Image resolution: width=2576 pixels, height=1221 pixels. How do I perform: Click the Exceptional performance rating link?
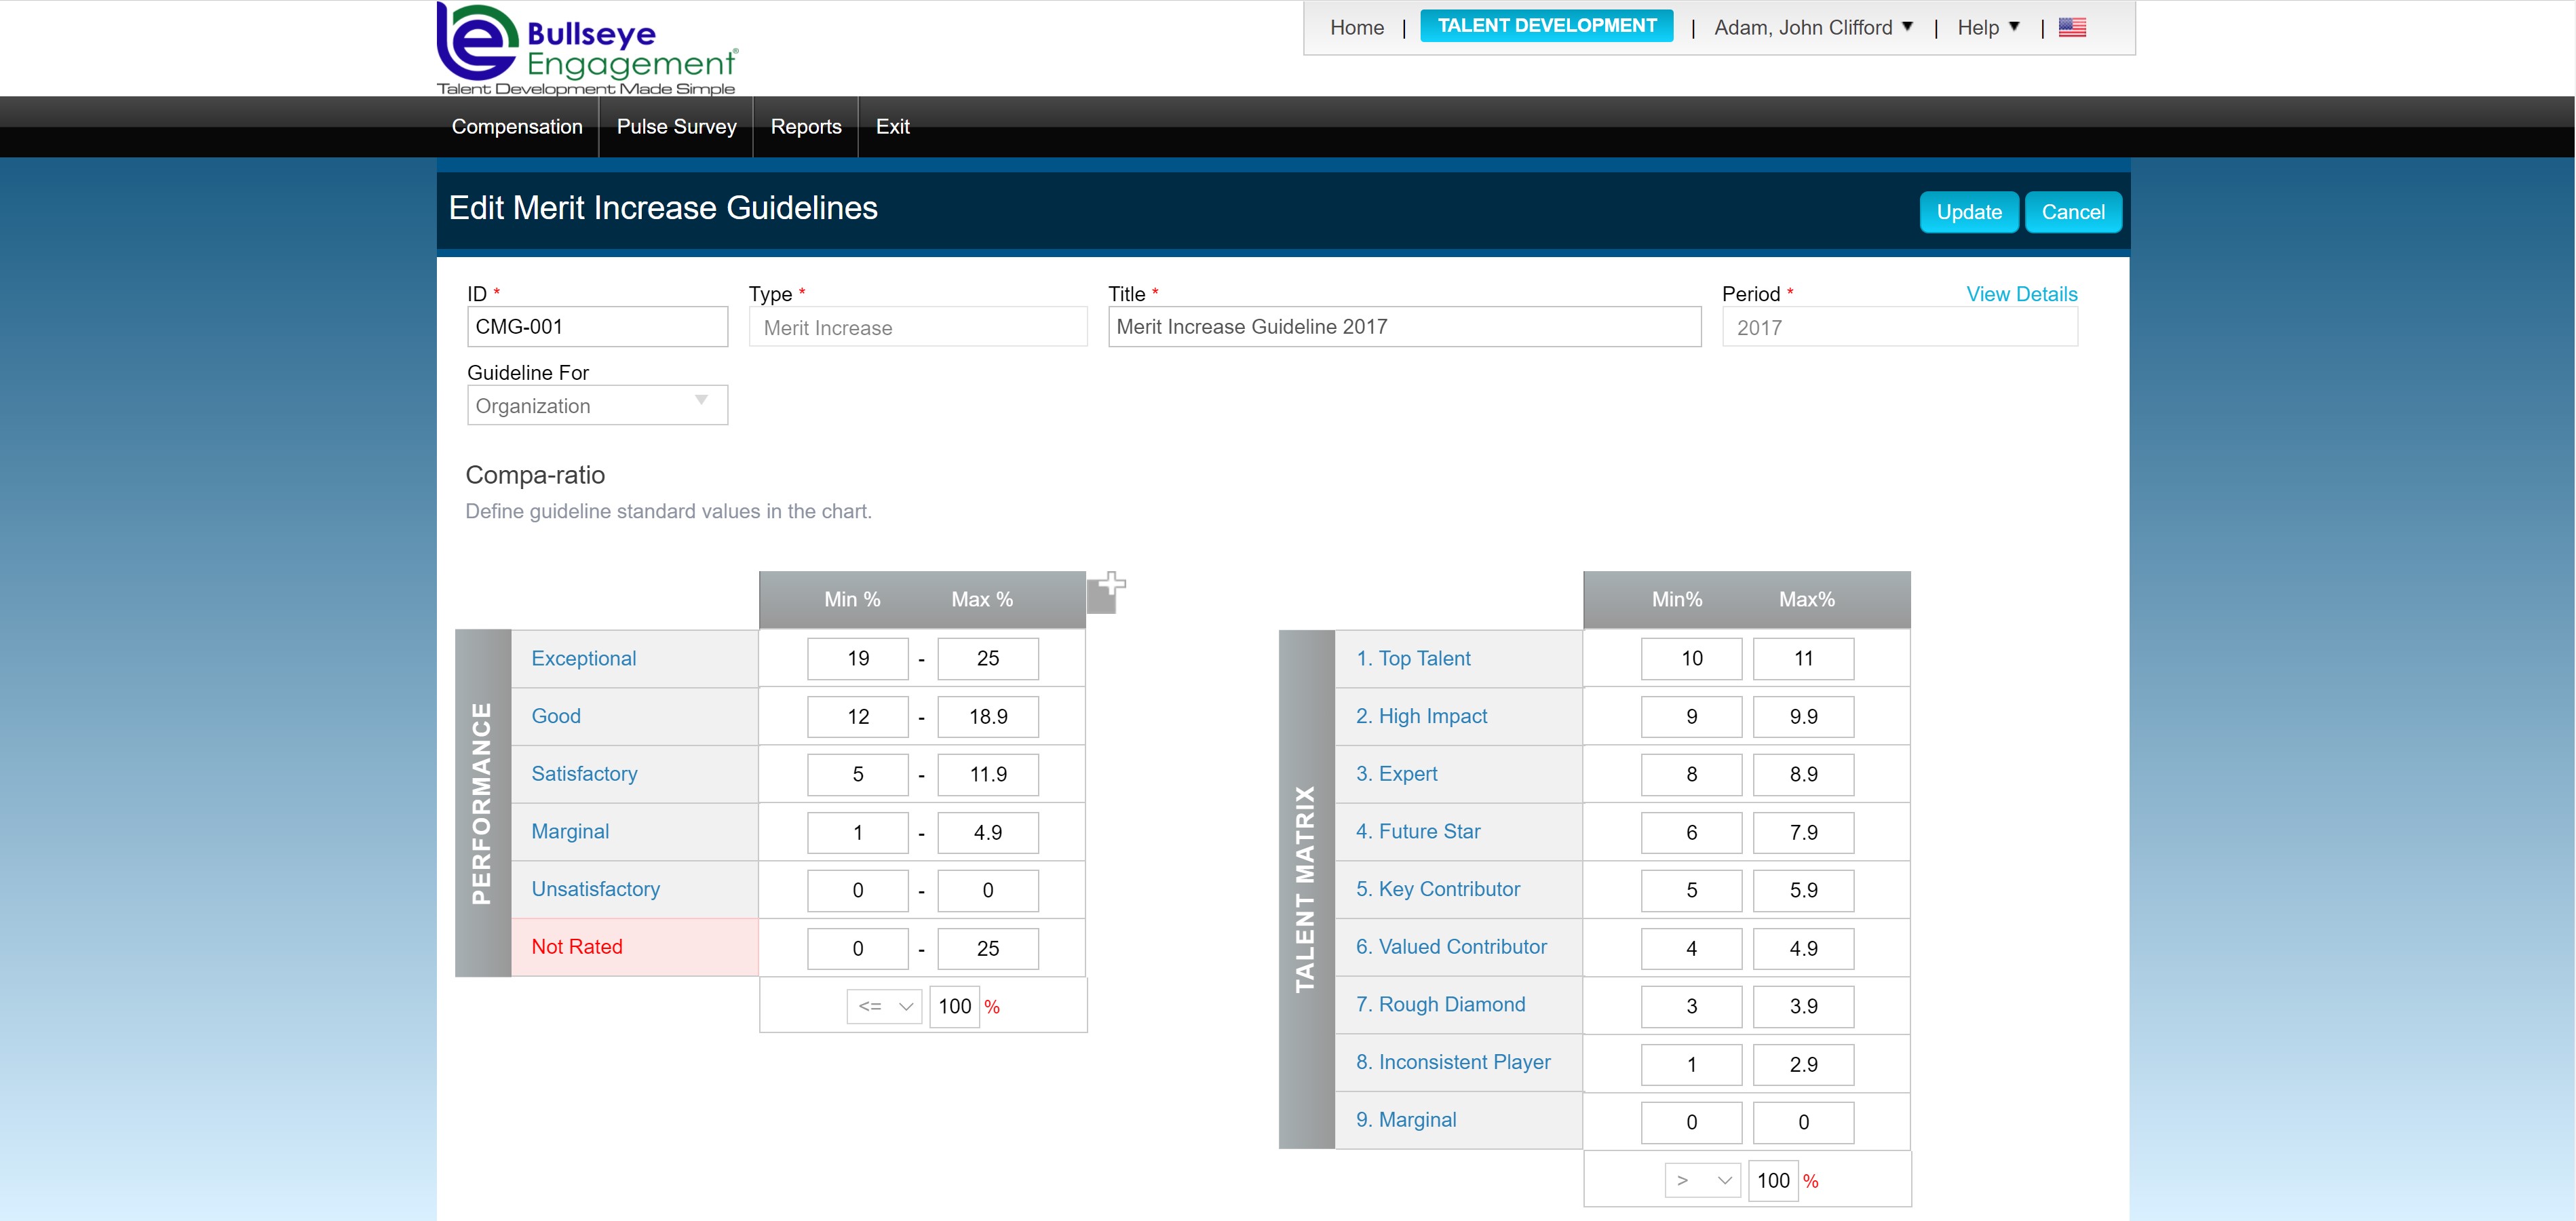click(583, 658)
